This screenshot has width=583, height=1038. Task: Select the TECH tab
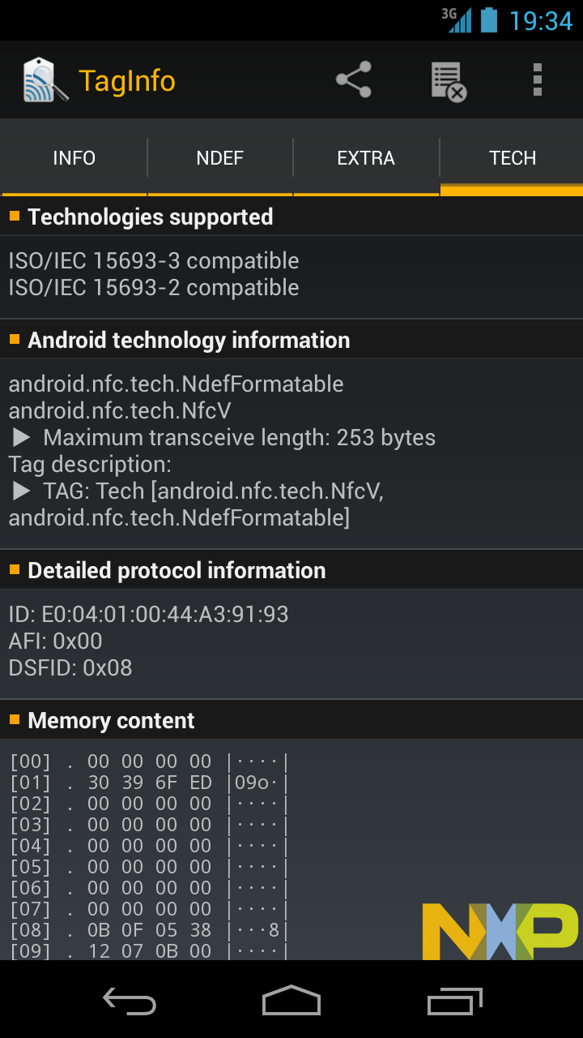pyautogui.click(x=513, y=158)
